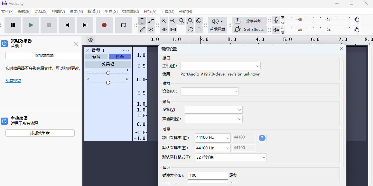Click the Zoom Out magnifier
The image size is (373, 186).
[x=173, y=21]
